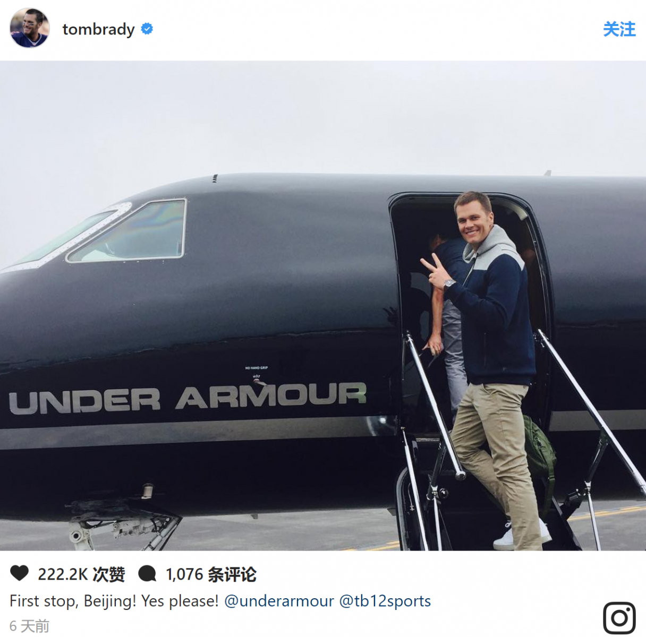Click the 6 天前 timestamp
Viewport: 646px width, 637px height.
point(30,626)
